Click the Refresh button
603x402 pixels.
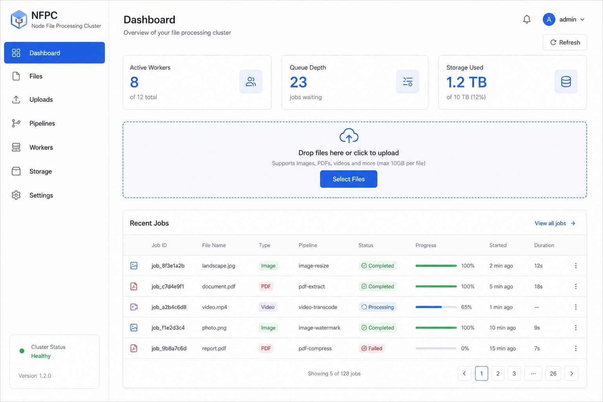pos(565,42)
